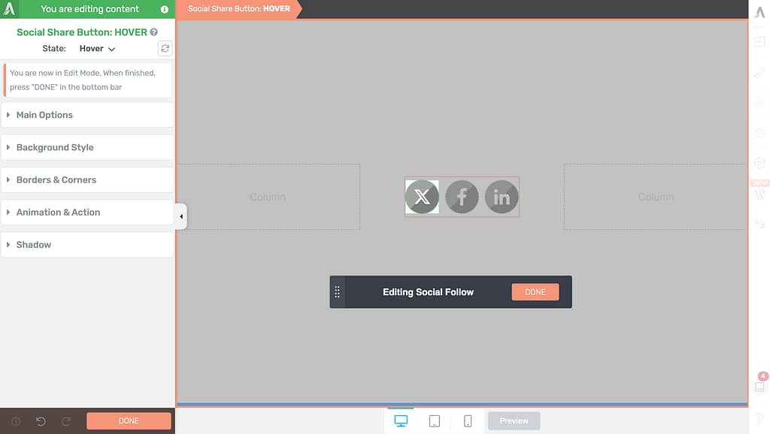Open the brush style icon in right sidebar
Viewport: 770px width, 434px height.
click(x=759, y=72)
